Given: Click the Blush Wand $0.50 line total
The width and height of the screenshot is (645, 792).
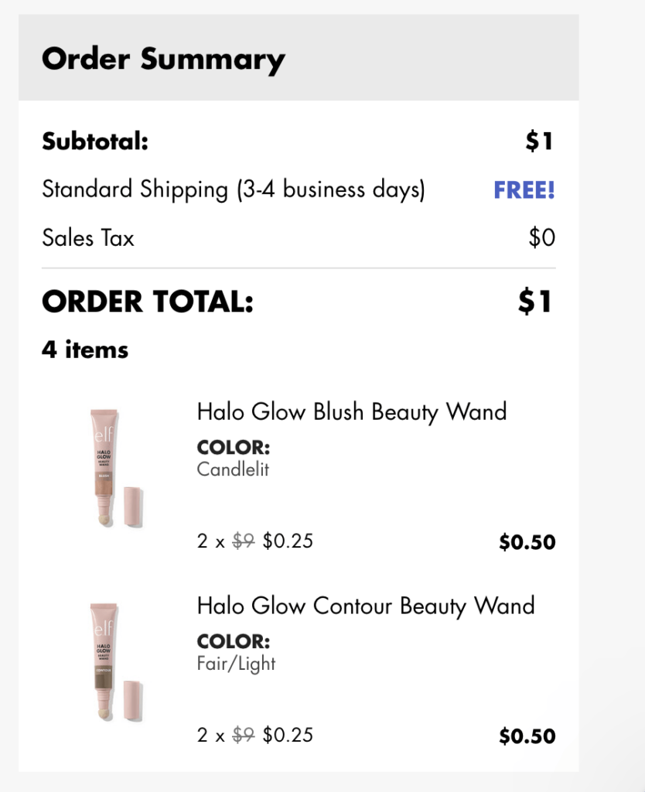Looking at the screenshot, I should pyautogui.click(x=527, y=542).
